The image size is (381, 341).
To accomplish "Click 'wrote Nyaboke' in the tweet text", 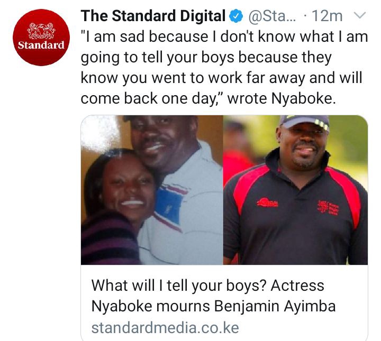I will 282,98.
